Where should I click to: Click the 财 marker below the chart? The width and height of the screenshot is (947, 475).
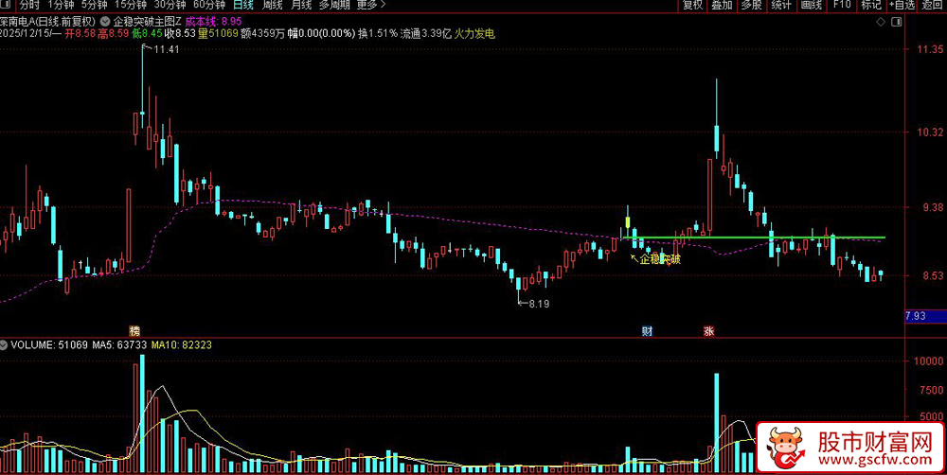coord(647,331)
